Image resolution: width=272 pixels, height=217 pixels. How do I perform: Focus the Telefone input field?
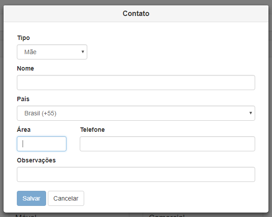pyautogui.click(x=167, y=144)
